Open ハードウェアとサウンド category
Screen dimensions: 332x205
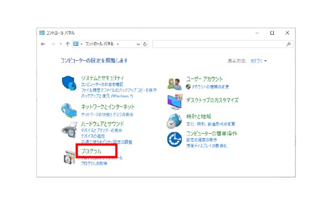(x=102, y=124)
